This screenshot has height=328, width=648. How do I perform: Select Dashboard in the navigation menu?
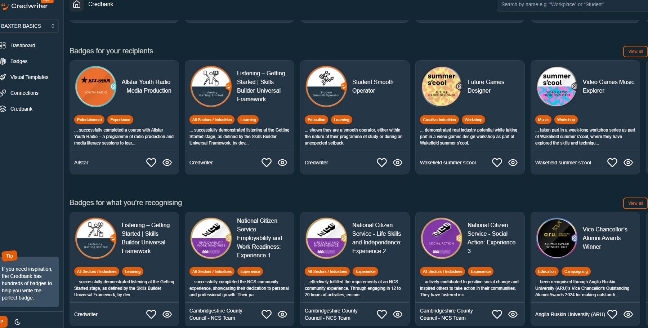point(23,45)
